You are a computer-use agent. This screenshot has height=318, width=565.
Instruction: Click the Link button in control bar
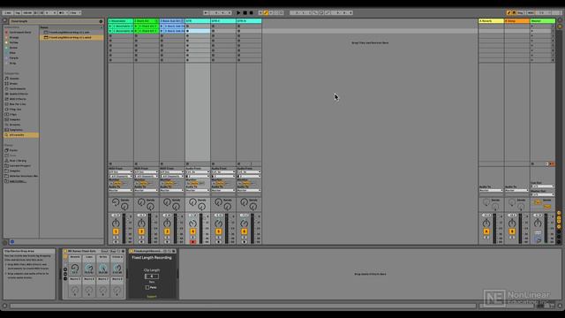tap(8, 12)
